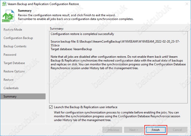Click 'Target database: VeeamBackup' line
This screenshot has height=136, width=191.
[x=71, y=49]
